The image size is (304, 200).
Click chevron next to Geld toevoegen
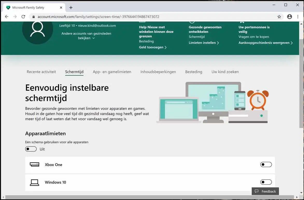tap(166, 47)
